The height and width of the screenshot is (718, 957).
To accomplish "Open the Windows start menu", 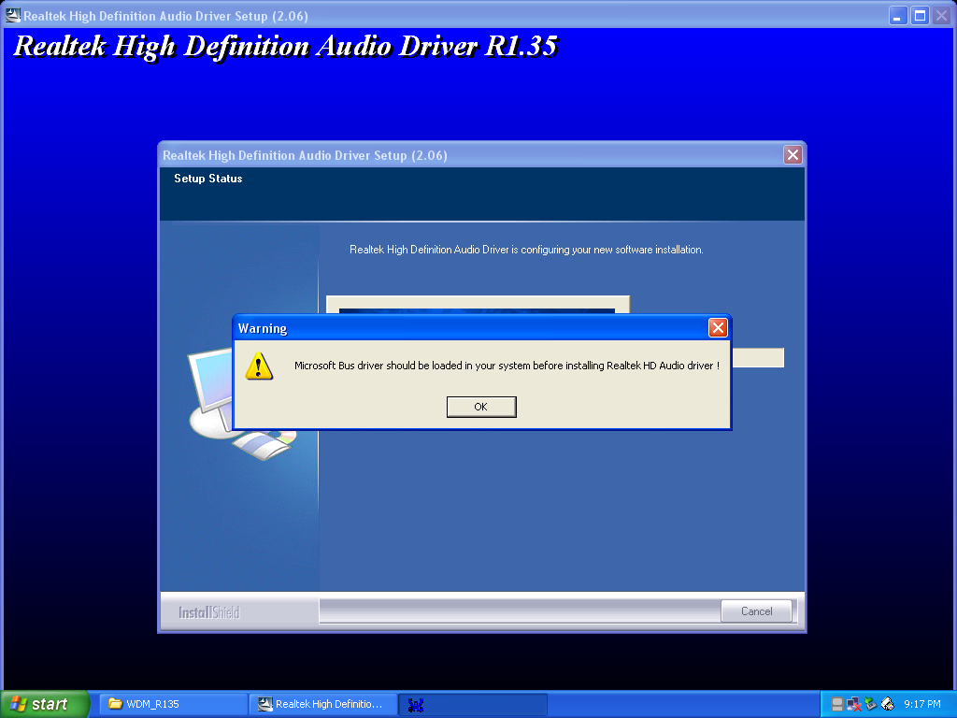I will point(45,704).
